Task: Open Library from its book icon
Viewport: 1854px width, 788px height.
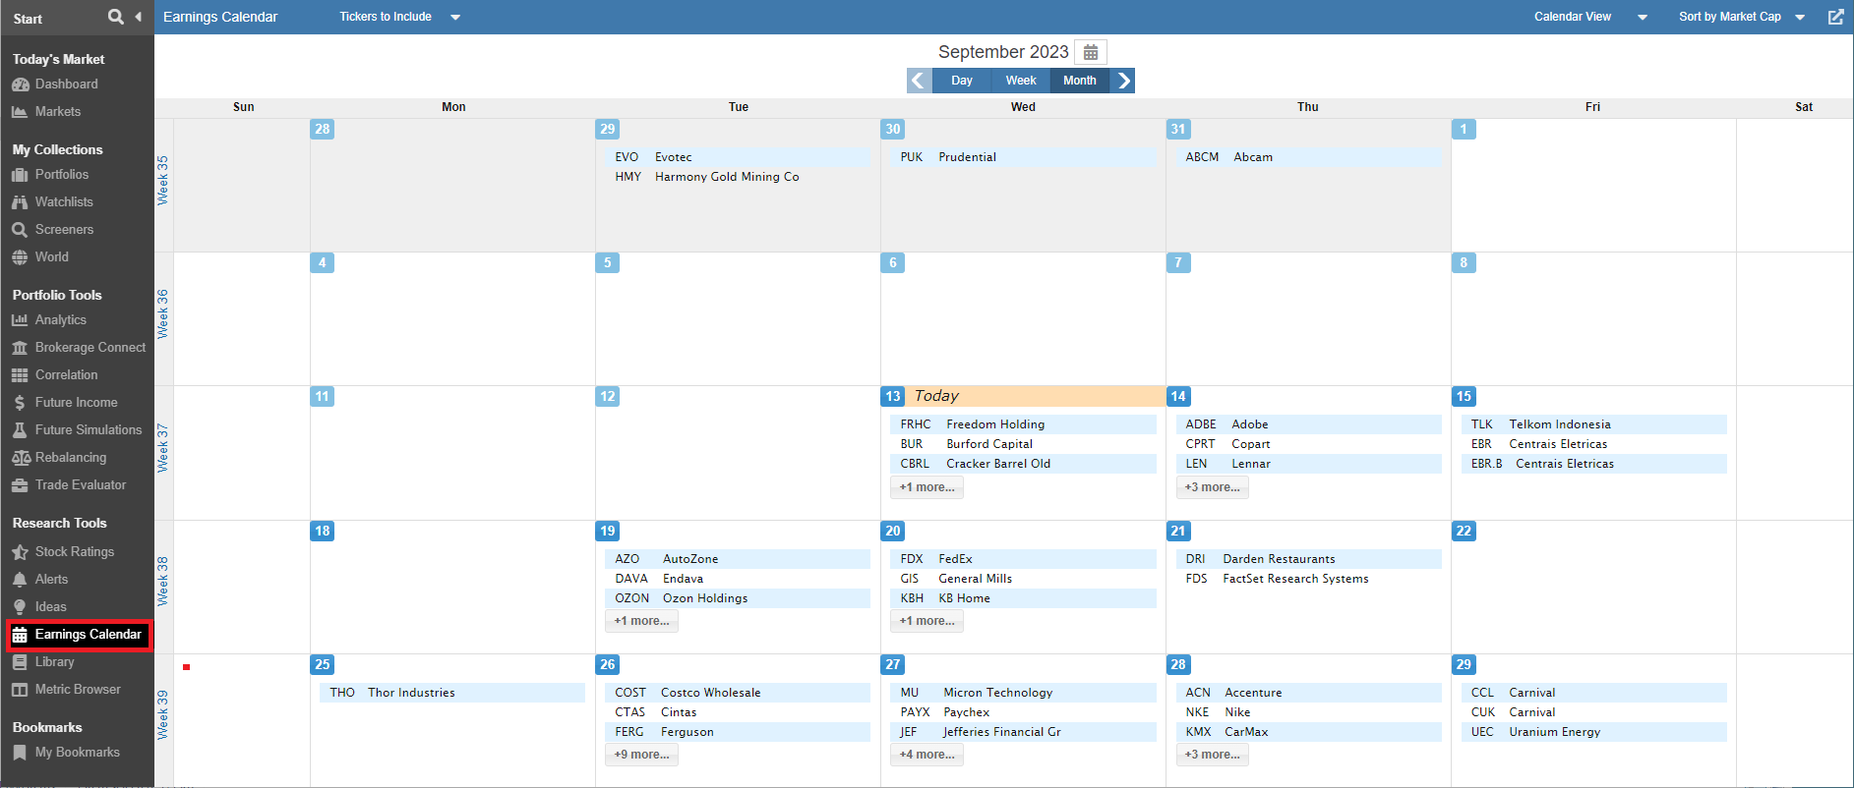Action: pyautogui.click(x=20, y=662)
